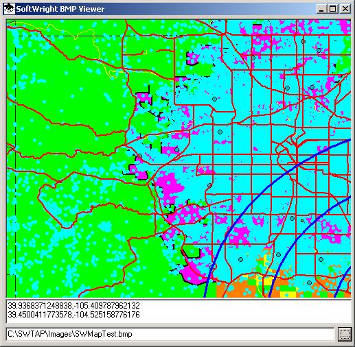
Task: Click the dotted selection-rectangle button beside the file path
Action: click(x=345, y=334)
